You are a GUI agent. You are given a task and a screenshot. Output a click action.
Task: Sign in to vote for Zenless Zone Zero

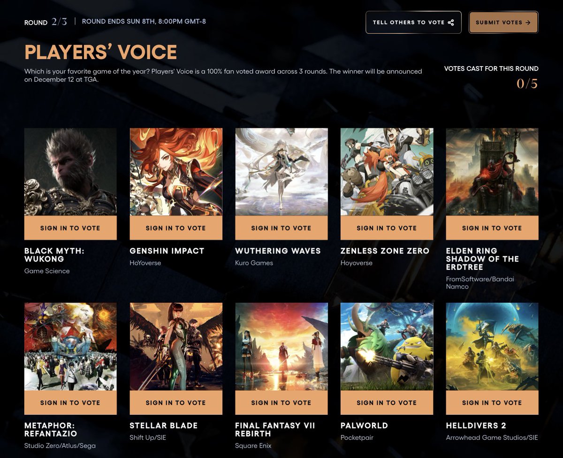[387, 228]
